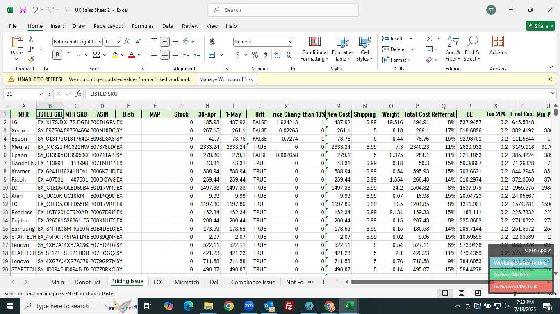Click the Undo arrow icon
The image size is (560, 314).
click(35, 10)
